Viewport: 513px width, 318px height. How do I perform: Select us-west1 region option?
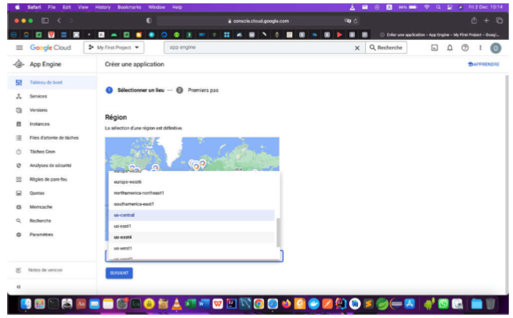point(192,248)
